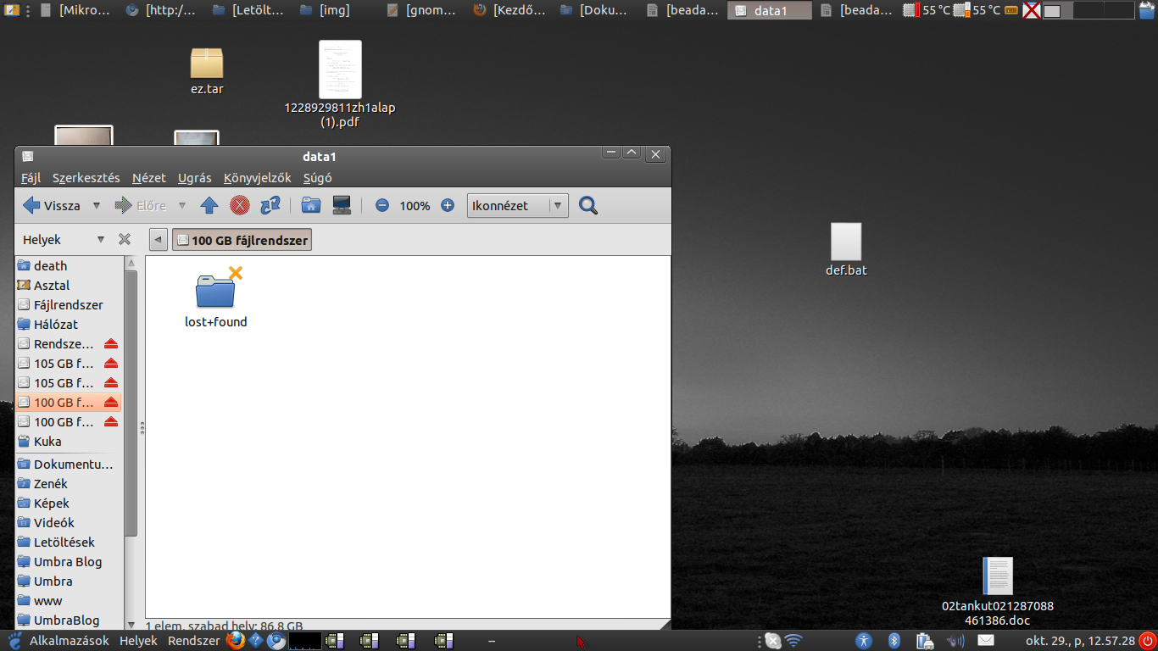Click the Computer icon in toolbar
1158x651 pixels.
click(x=342, y=205)
